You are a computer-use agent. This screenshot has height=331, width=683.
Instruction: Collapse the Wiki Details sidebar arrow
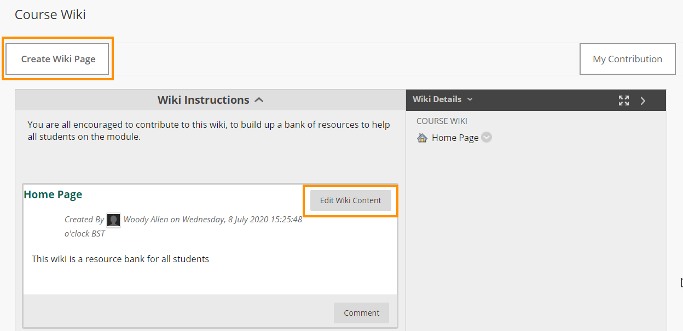click(x=643, y=101)
